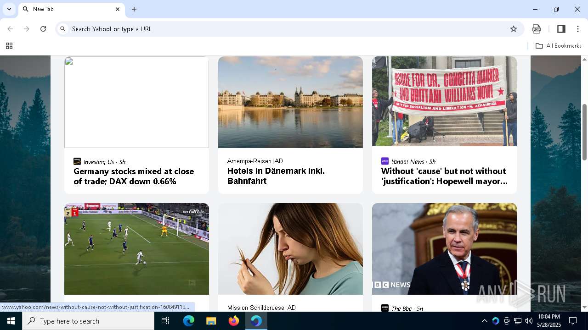Click the blank Investing article image placeholder
The width and height of the screenshot is (588, 330).
[136, 102]
